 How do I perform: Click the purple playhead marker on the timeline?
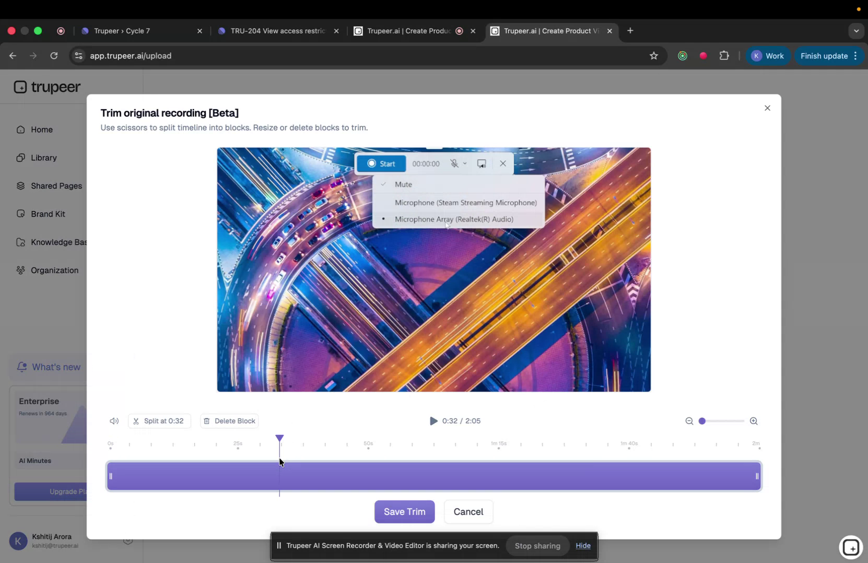pyautogui.click(x=280, y=438)
